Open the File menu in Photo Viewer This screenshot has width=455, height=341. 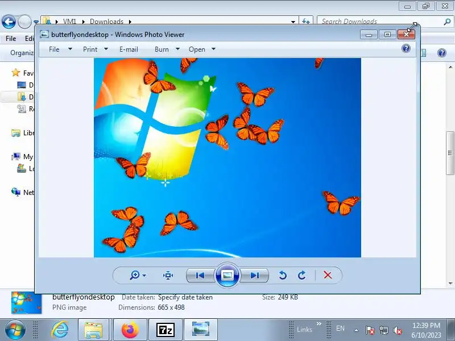pos(54,49)
